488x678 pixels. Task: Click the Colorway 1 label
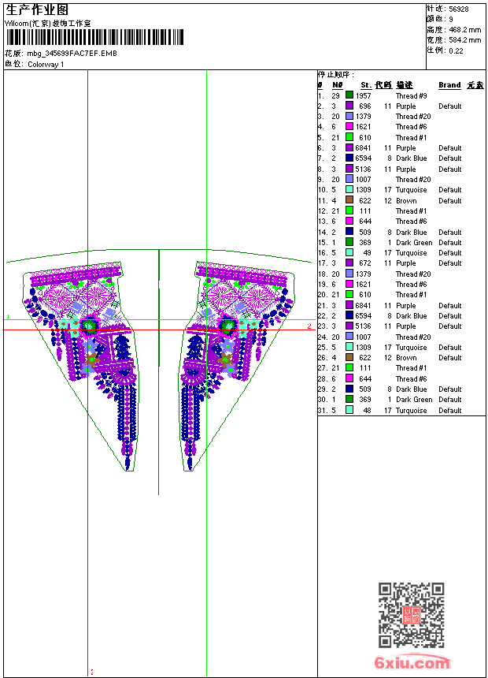tap(46, 65)
